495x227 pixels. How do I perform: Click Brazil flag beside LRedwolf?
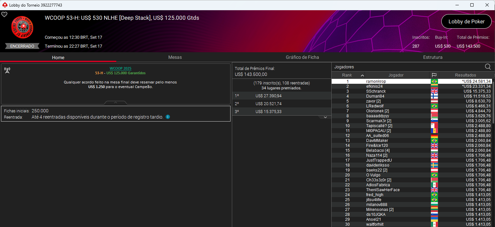click(x=434, y=106)
